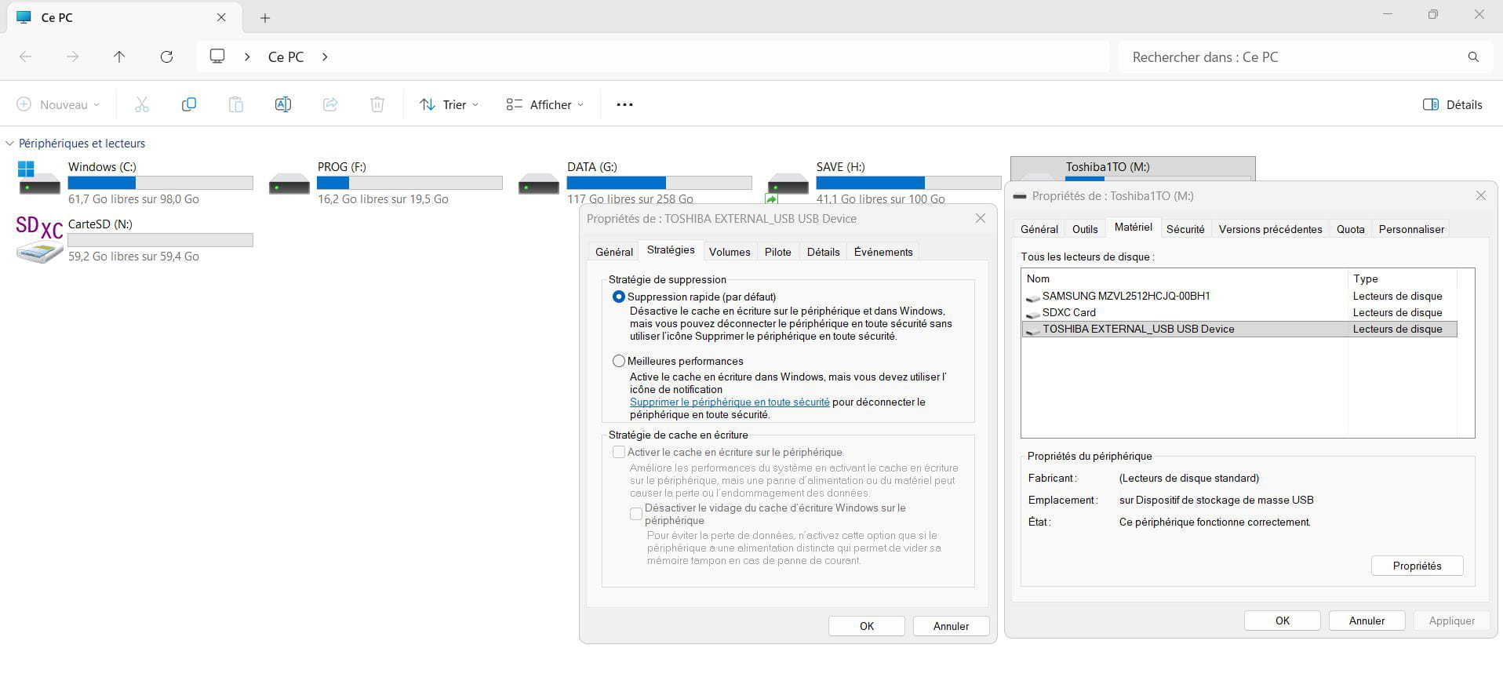Switch to the Volumes tab
This screenshot has height=699, width=1503.
click(x=730, y=252)
